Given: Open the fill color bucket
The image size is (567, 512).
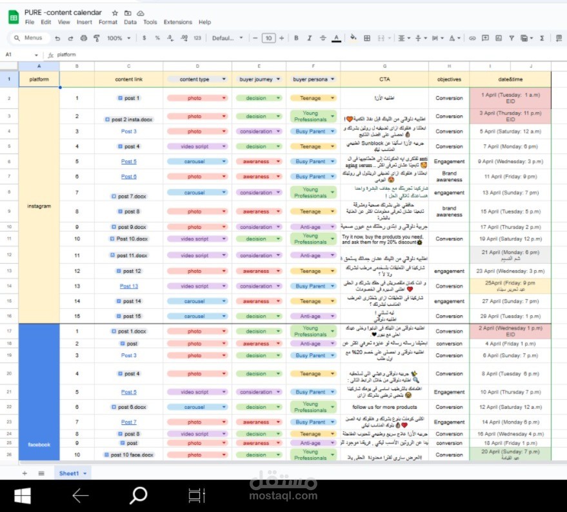Looking at the screenshot, I should [353, 37].
